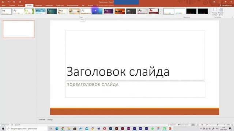Apply the dark gray theme thumbnail
The width and height of the screenshot is (234, 131).
pos(131,11)
